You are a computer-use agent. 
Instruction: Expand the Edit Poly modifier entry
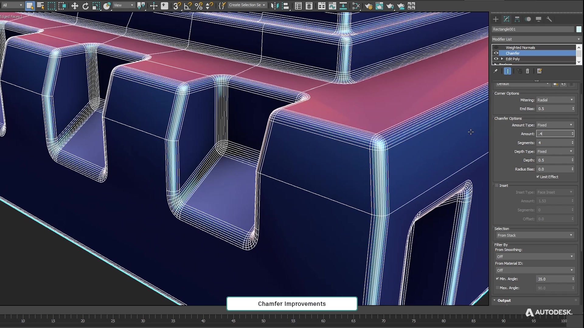click(x=502, y=59)
